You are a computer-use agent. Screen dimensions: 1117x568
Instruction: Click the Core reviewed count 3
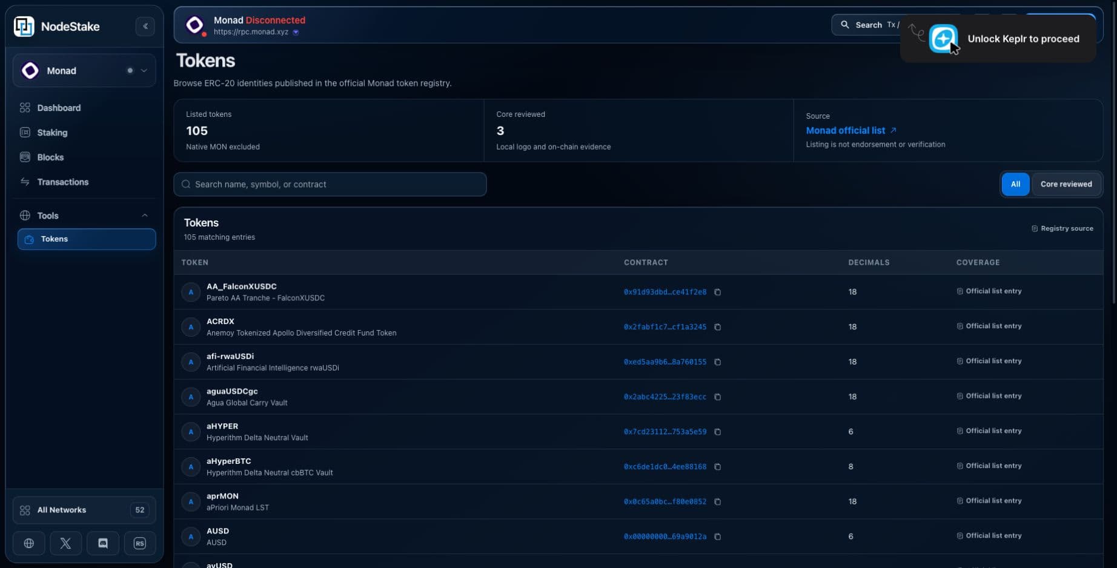click(500, 131)
